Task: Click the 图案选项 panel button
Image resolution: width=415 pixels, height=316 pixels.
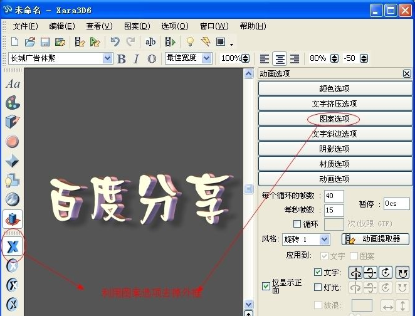Action: [335, 118]
